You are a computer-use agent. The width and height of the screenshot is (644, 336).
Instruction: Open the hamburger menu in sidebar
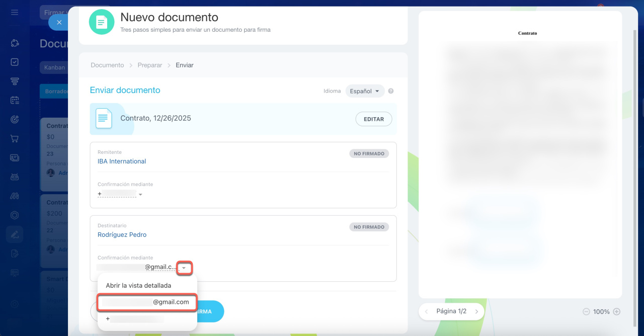point(15,12)
